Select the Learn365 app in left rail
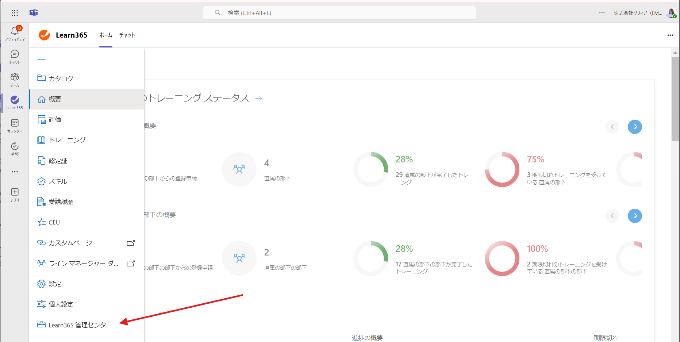The height and width of the screenshot is (342, 680). pyautogui.click(x=15, y=103)
